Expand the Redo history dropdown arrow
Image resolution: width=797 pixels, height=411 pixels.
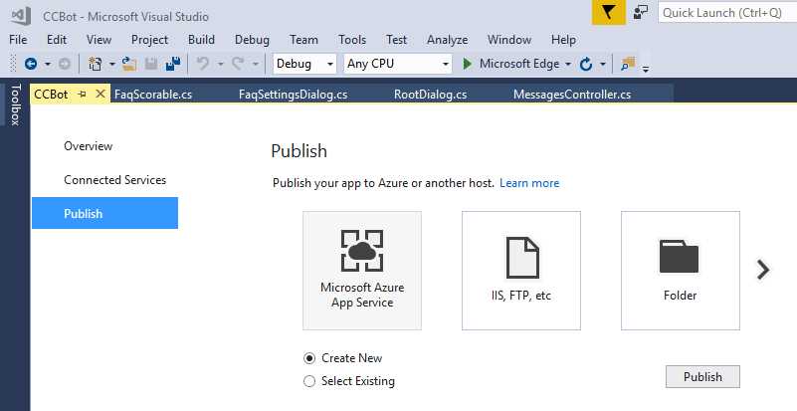(x=255, y=64)
